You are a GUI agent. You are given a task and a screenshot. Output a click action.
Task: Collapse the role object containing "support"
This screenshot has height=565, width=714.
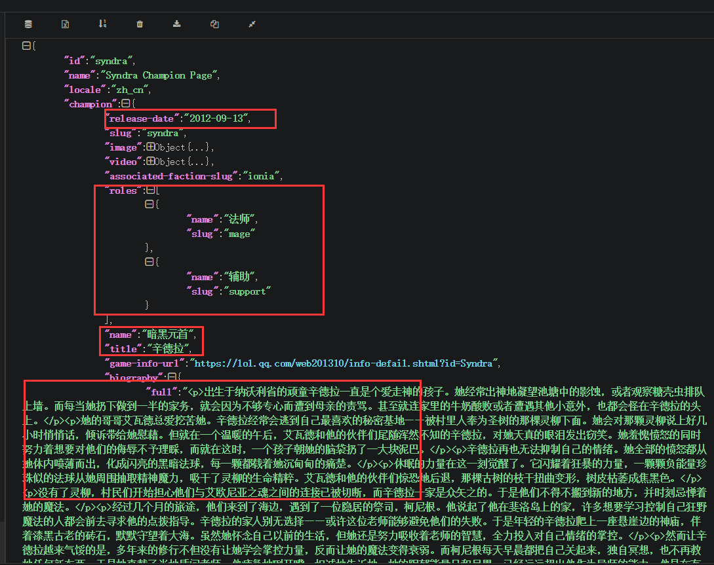pyautogui.click(x=149, y=261)
